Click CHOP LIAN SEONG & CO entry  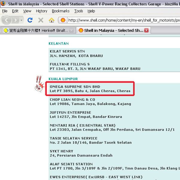(x=72, y=100)
